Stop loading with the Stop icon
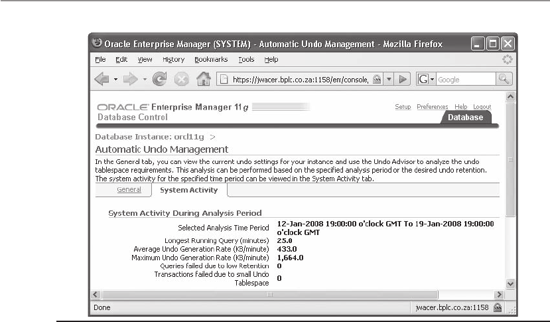This screenshot has height=322, width=550. (182, 80)
